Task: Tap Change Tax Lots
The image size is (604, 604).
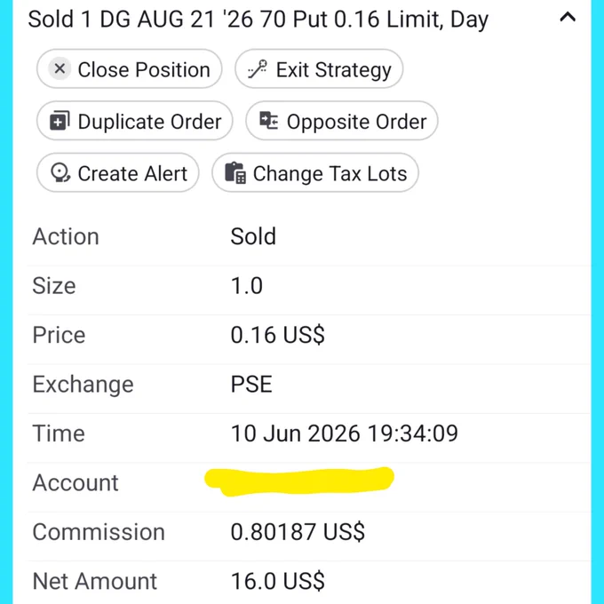Action: point(315,173)
